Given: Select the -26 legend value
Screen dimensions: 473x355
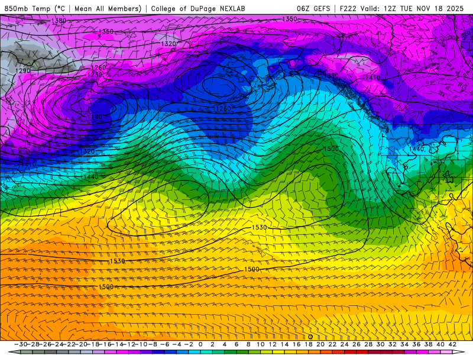Looking at the screenshot, I should point(45,344).
